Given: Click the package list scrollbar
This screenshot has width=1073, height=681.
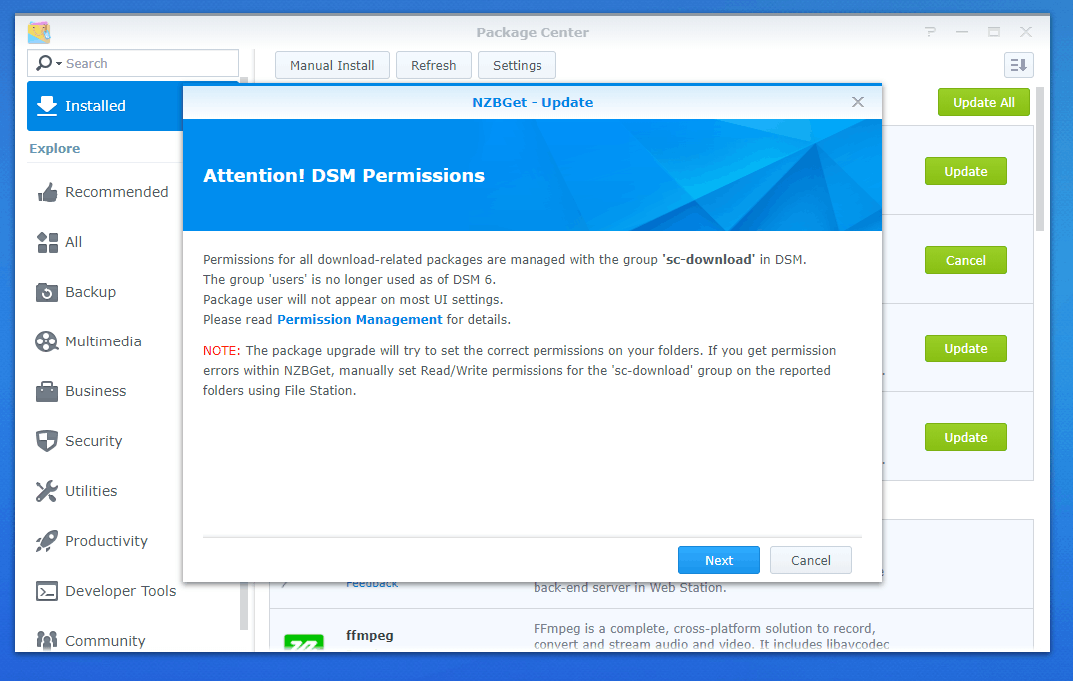Looking at the screenshot, I should [1039, 159].
